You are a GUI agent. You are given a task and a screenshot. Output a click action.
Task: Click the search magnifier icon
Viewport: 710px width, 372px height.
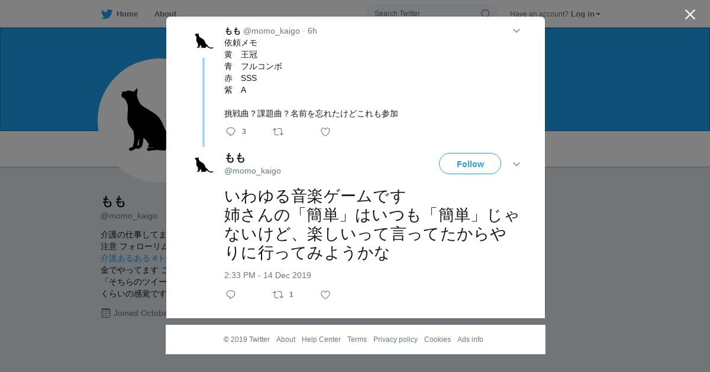pyautogui.click(x=485, y=14)
